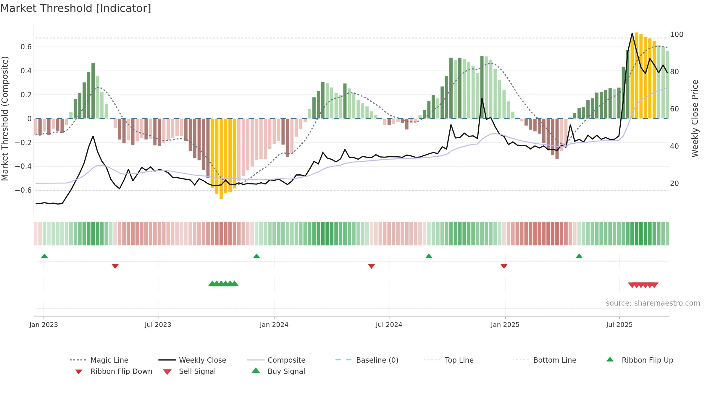Click the buy signal triangle cluster in autumn 2023

click(x=223, y=283)
